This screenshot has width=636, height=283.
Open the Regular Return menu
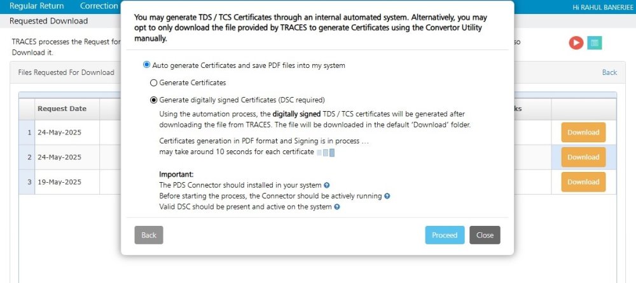(37, 6)
